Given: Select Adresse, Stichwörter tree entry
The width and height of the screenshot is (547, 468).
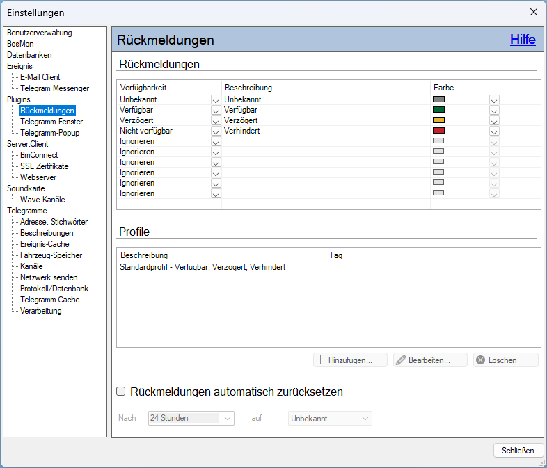Looking at the screenshot, I should tap(54, 222).
